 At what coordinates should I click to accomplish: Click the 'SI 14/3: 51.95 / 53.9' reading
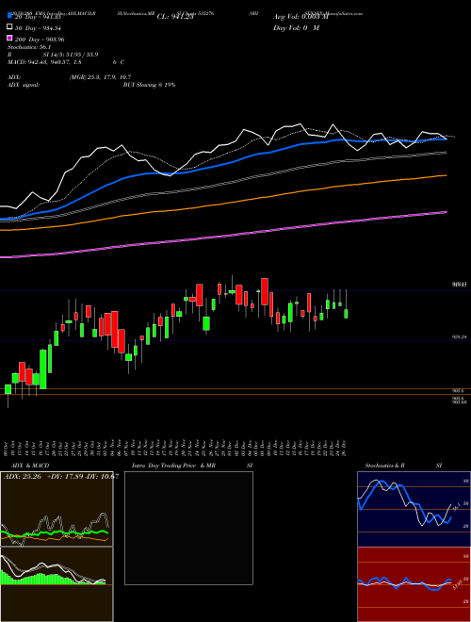[x=71, y=55]
